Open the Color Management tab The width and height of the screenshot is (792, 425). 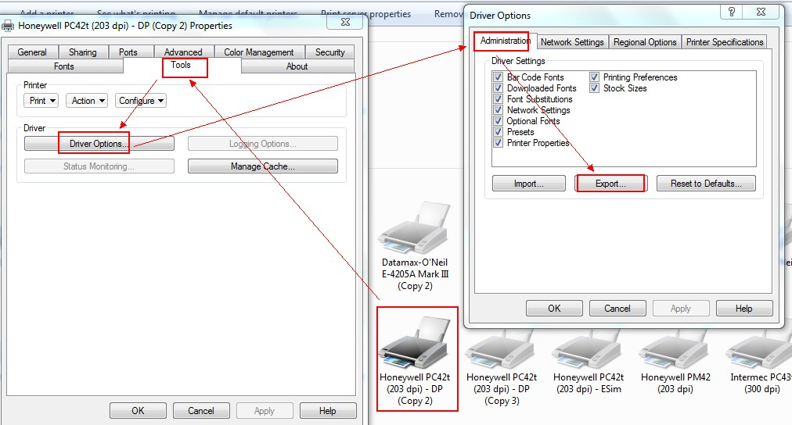258,52
